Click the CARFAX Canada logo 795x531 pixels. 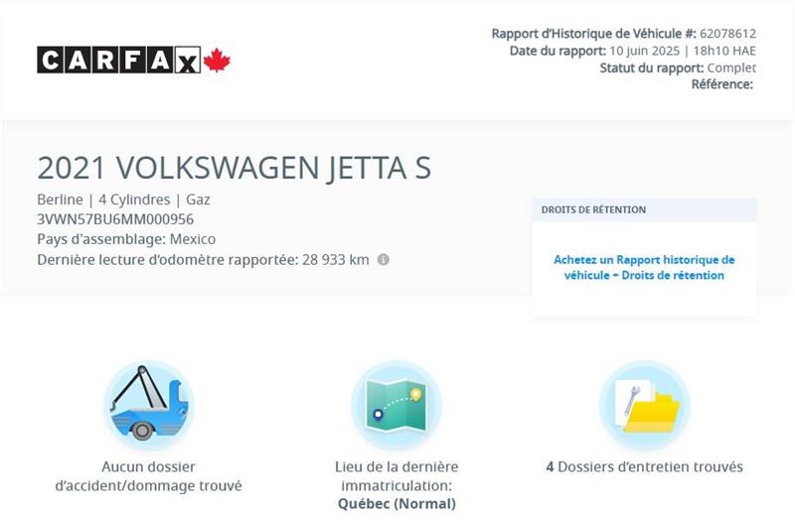[x=133, y=60]
